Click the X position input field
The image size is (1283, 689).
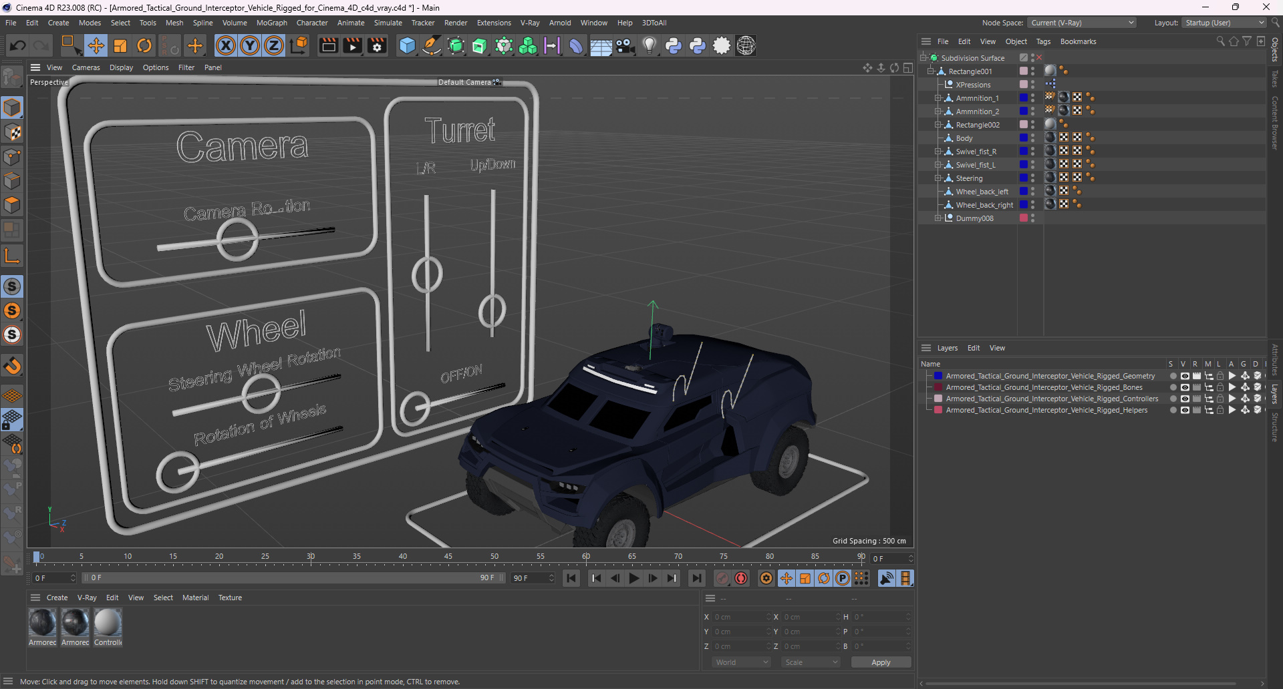pyautogui.click(x=740, y=617)
